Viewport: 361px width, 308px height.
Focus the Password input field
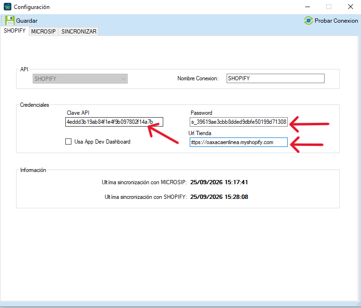click(x=238, y=122)
